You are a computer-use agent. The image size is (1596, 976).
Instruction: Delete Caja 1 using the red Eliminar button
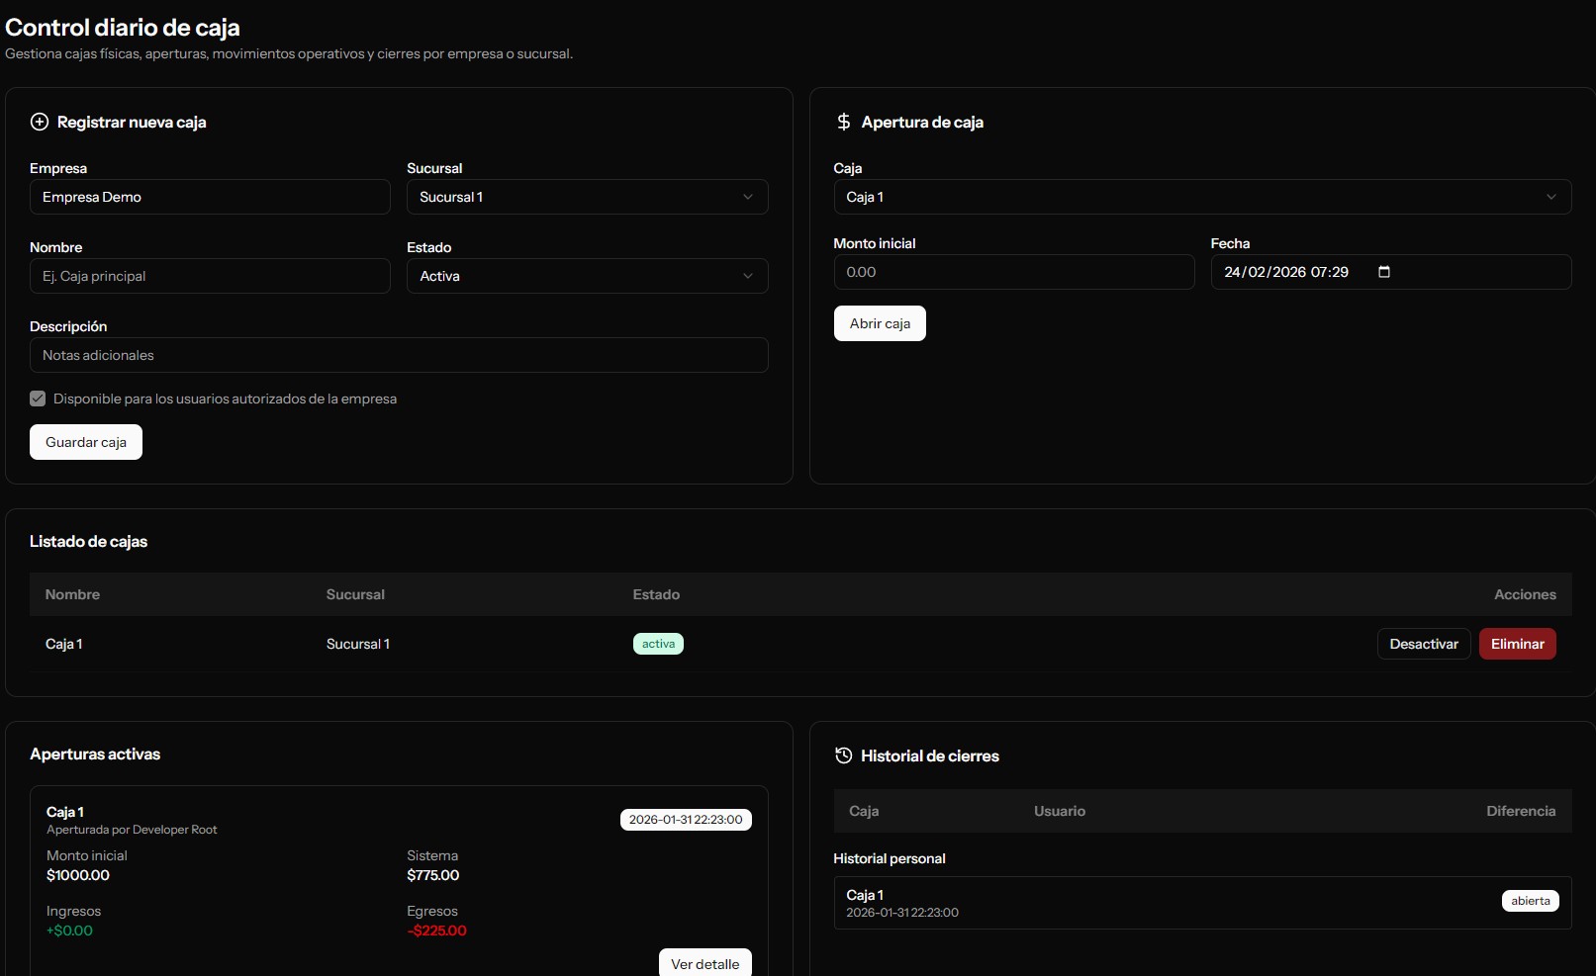pyautogui.click(x=1517, y=644)
